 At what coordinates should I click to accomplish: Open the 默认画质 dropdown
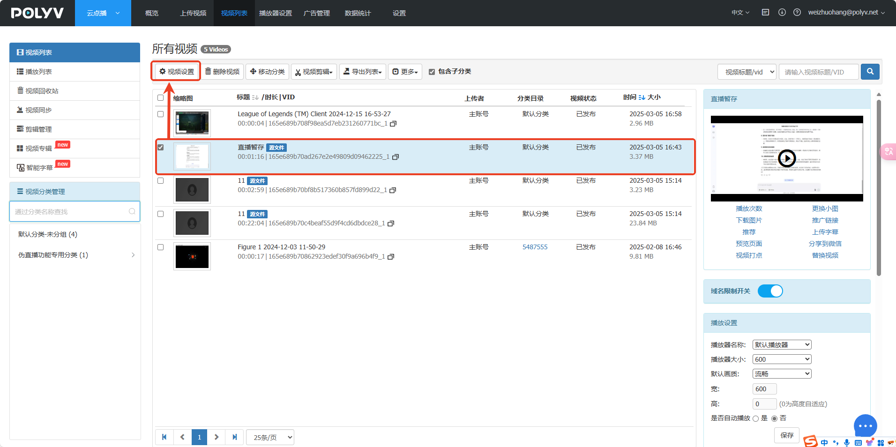782,374
